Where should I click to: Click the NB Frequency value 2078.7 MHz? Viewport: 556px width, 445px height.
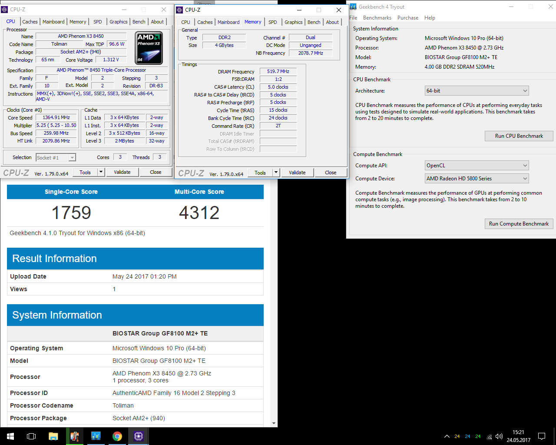click(x=311, y=53)
